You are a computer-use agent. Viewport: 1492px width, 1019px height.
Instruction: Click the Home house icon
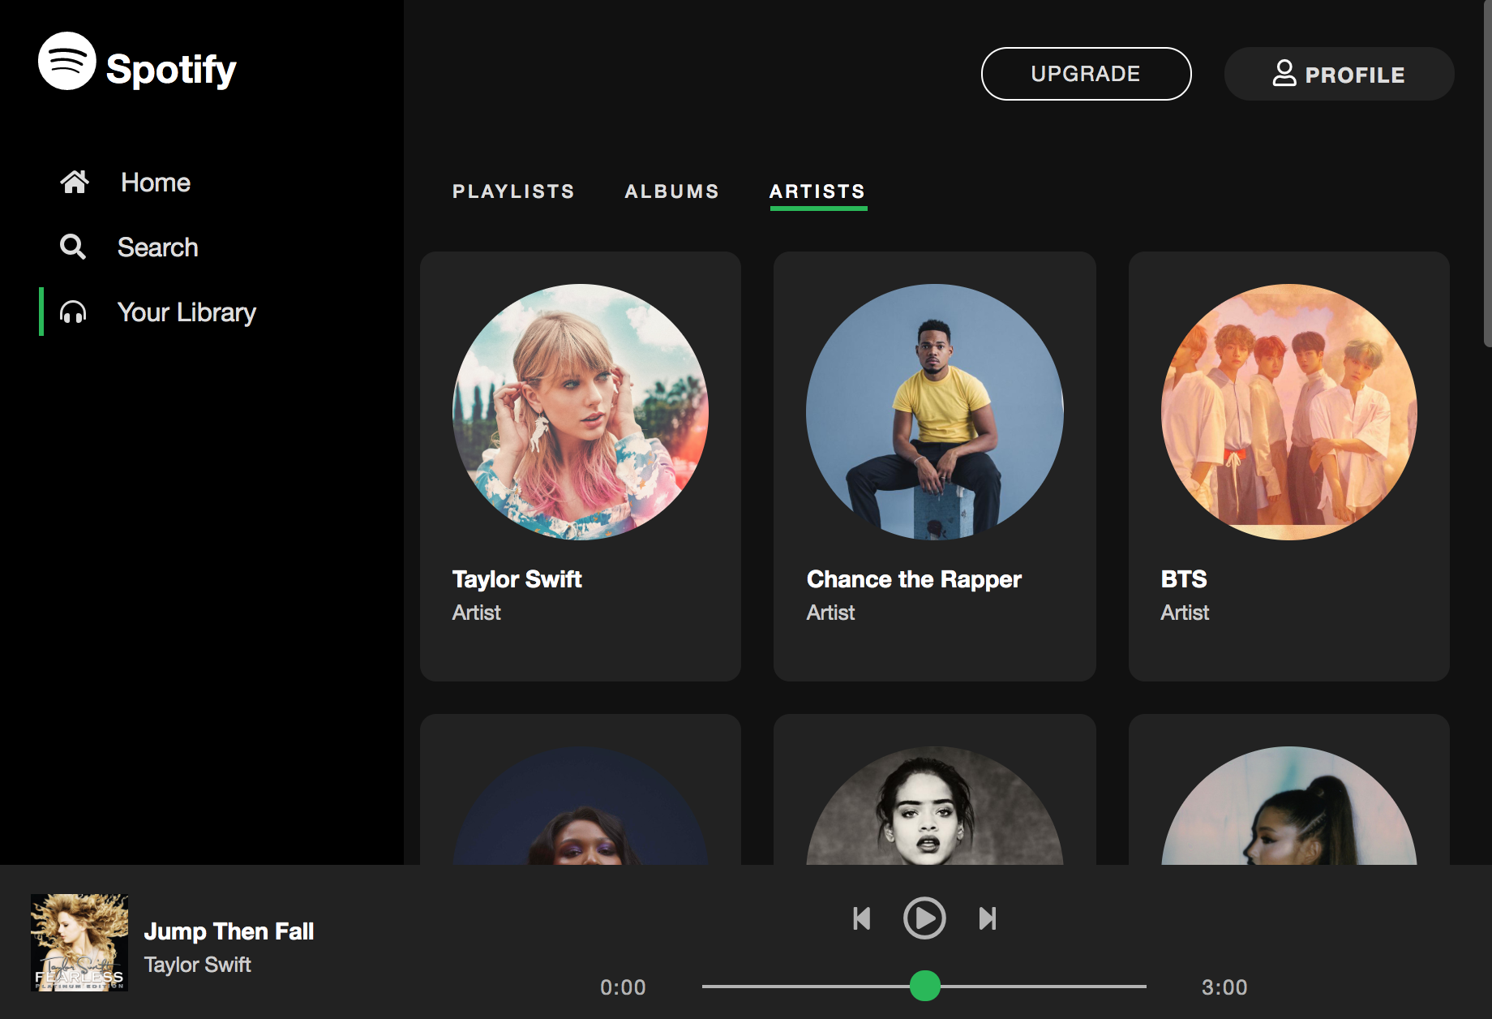75,182
